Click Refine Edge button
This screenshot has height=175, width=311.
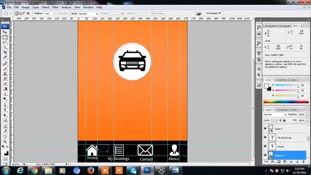tap(158, 13)
